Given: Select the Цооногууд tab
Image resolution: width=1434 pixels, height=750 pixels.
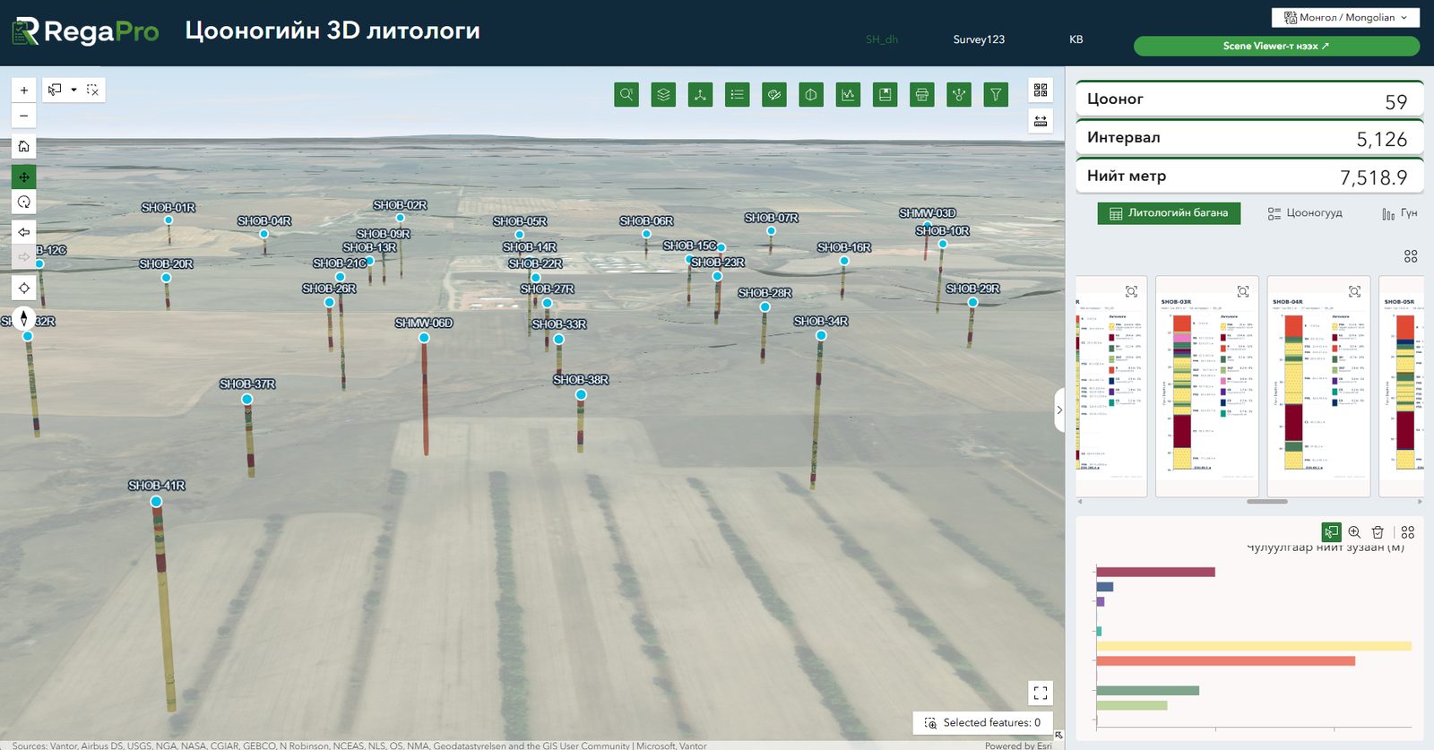Looking at the screenshot, I should [x=1305, y=213].
